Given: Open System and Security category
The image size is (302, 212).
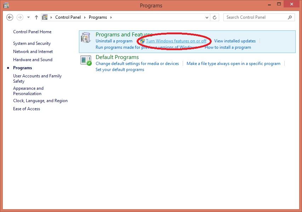Looking at the screenshot, I should [32, 43].
